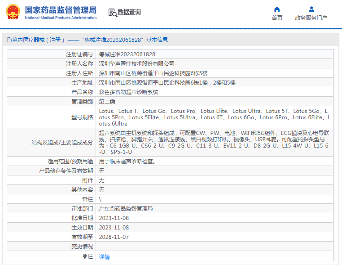
Task: Click the 适用范围/预期用途 label
Action: 70,162
